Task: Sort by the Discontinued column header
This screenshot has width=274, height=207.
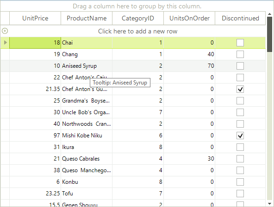Action: pyautogui.click(x=240, y=18)
